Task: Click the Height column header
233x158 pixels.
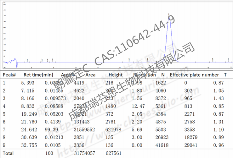Action: pyautogui.click(x=116, y=75)
